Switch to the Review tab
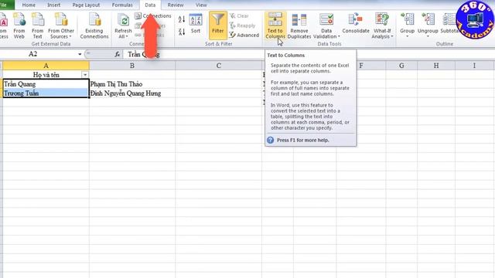Image resolution: width=495 pixels, height=278 pixels. [x=176, y=5]
